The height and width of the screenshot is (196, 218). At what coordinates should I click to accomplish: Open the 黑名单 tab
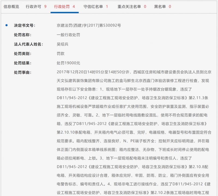162,7
